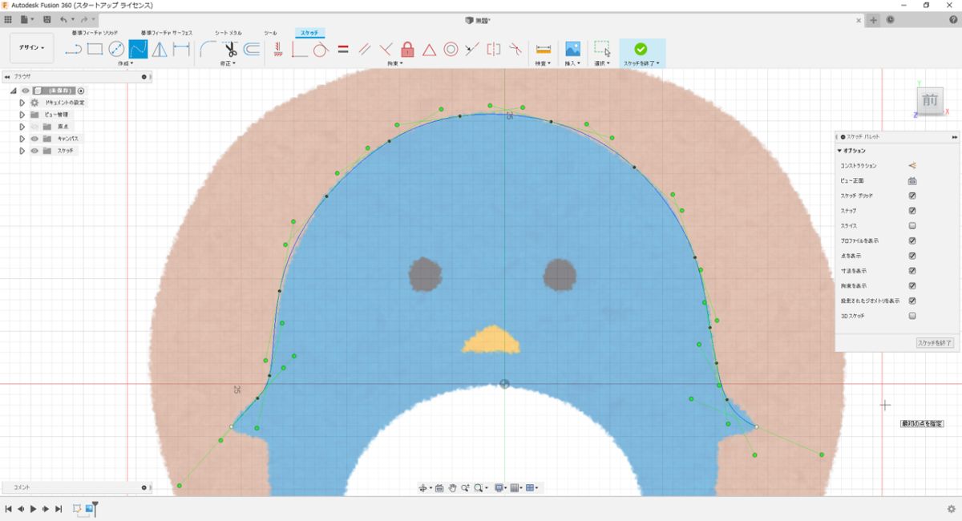Open the data panel grid icon
The image size is (962, 521).
(8, 19)
